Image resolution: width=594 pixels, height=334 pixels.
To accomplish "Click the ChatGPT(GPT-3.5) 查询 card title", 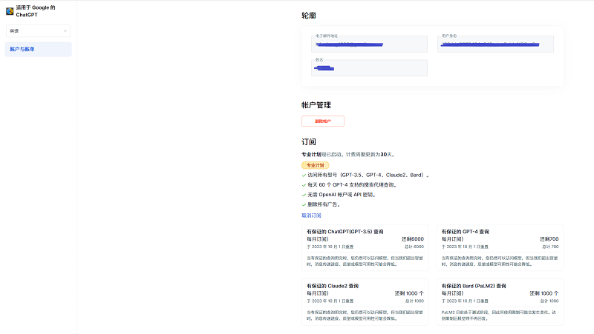I will point(345,232).
